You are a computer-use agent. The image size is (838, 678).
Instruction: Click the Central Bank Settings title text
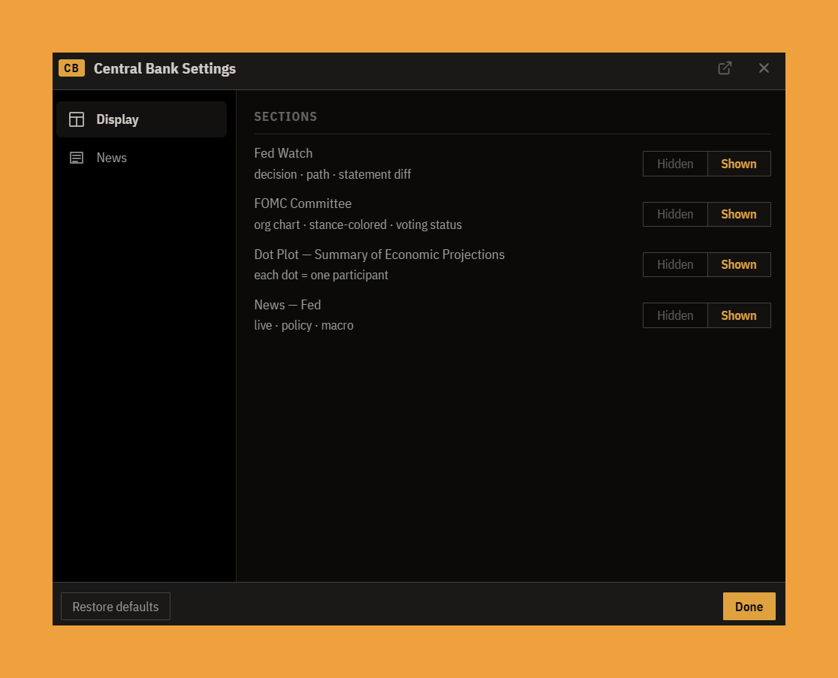[x=164, y=69]
